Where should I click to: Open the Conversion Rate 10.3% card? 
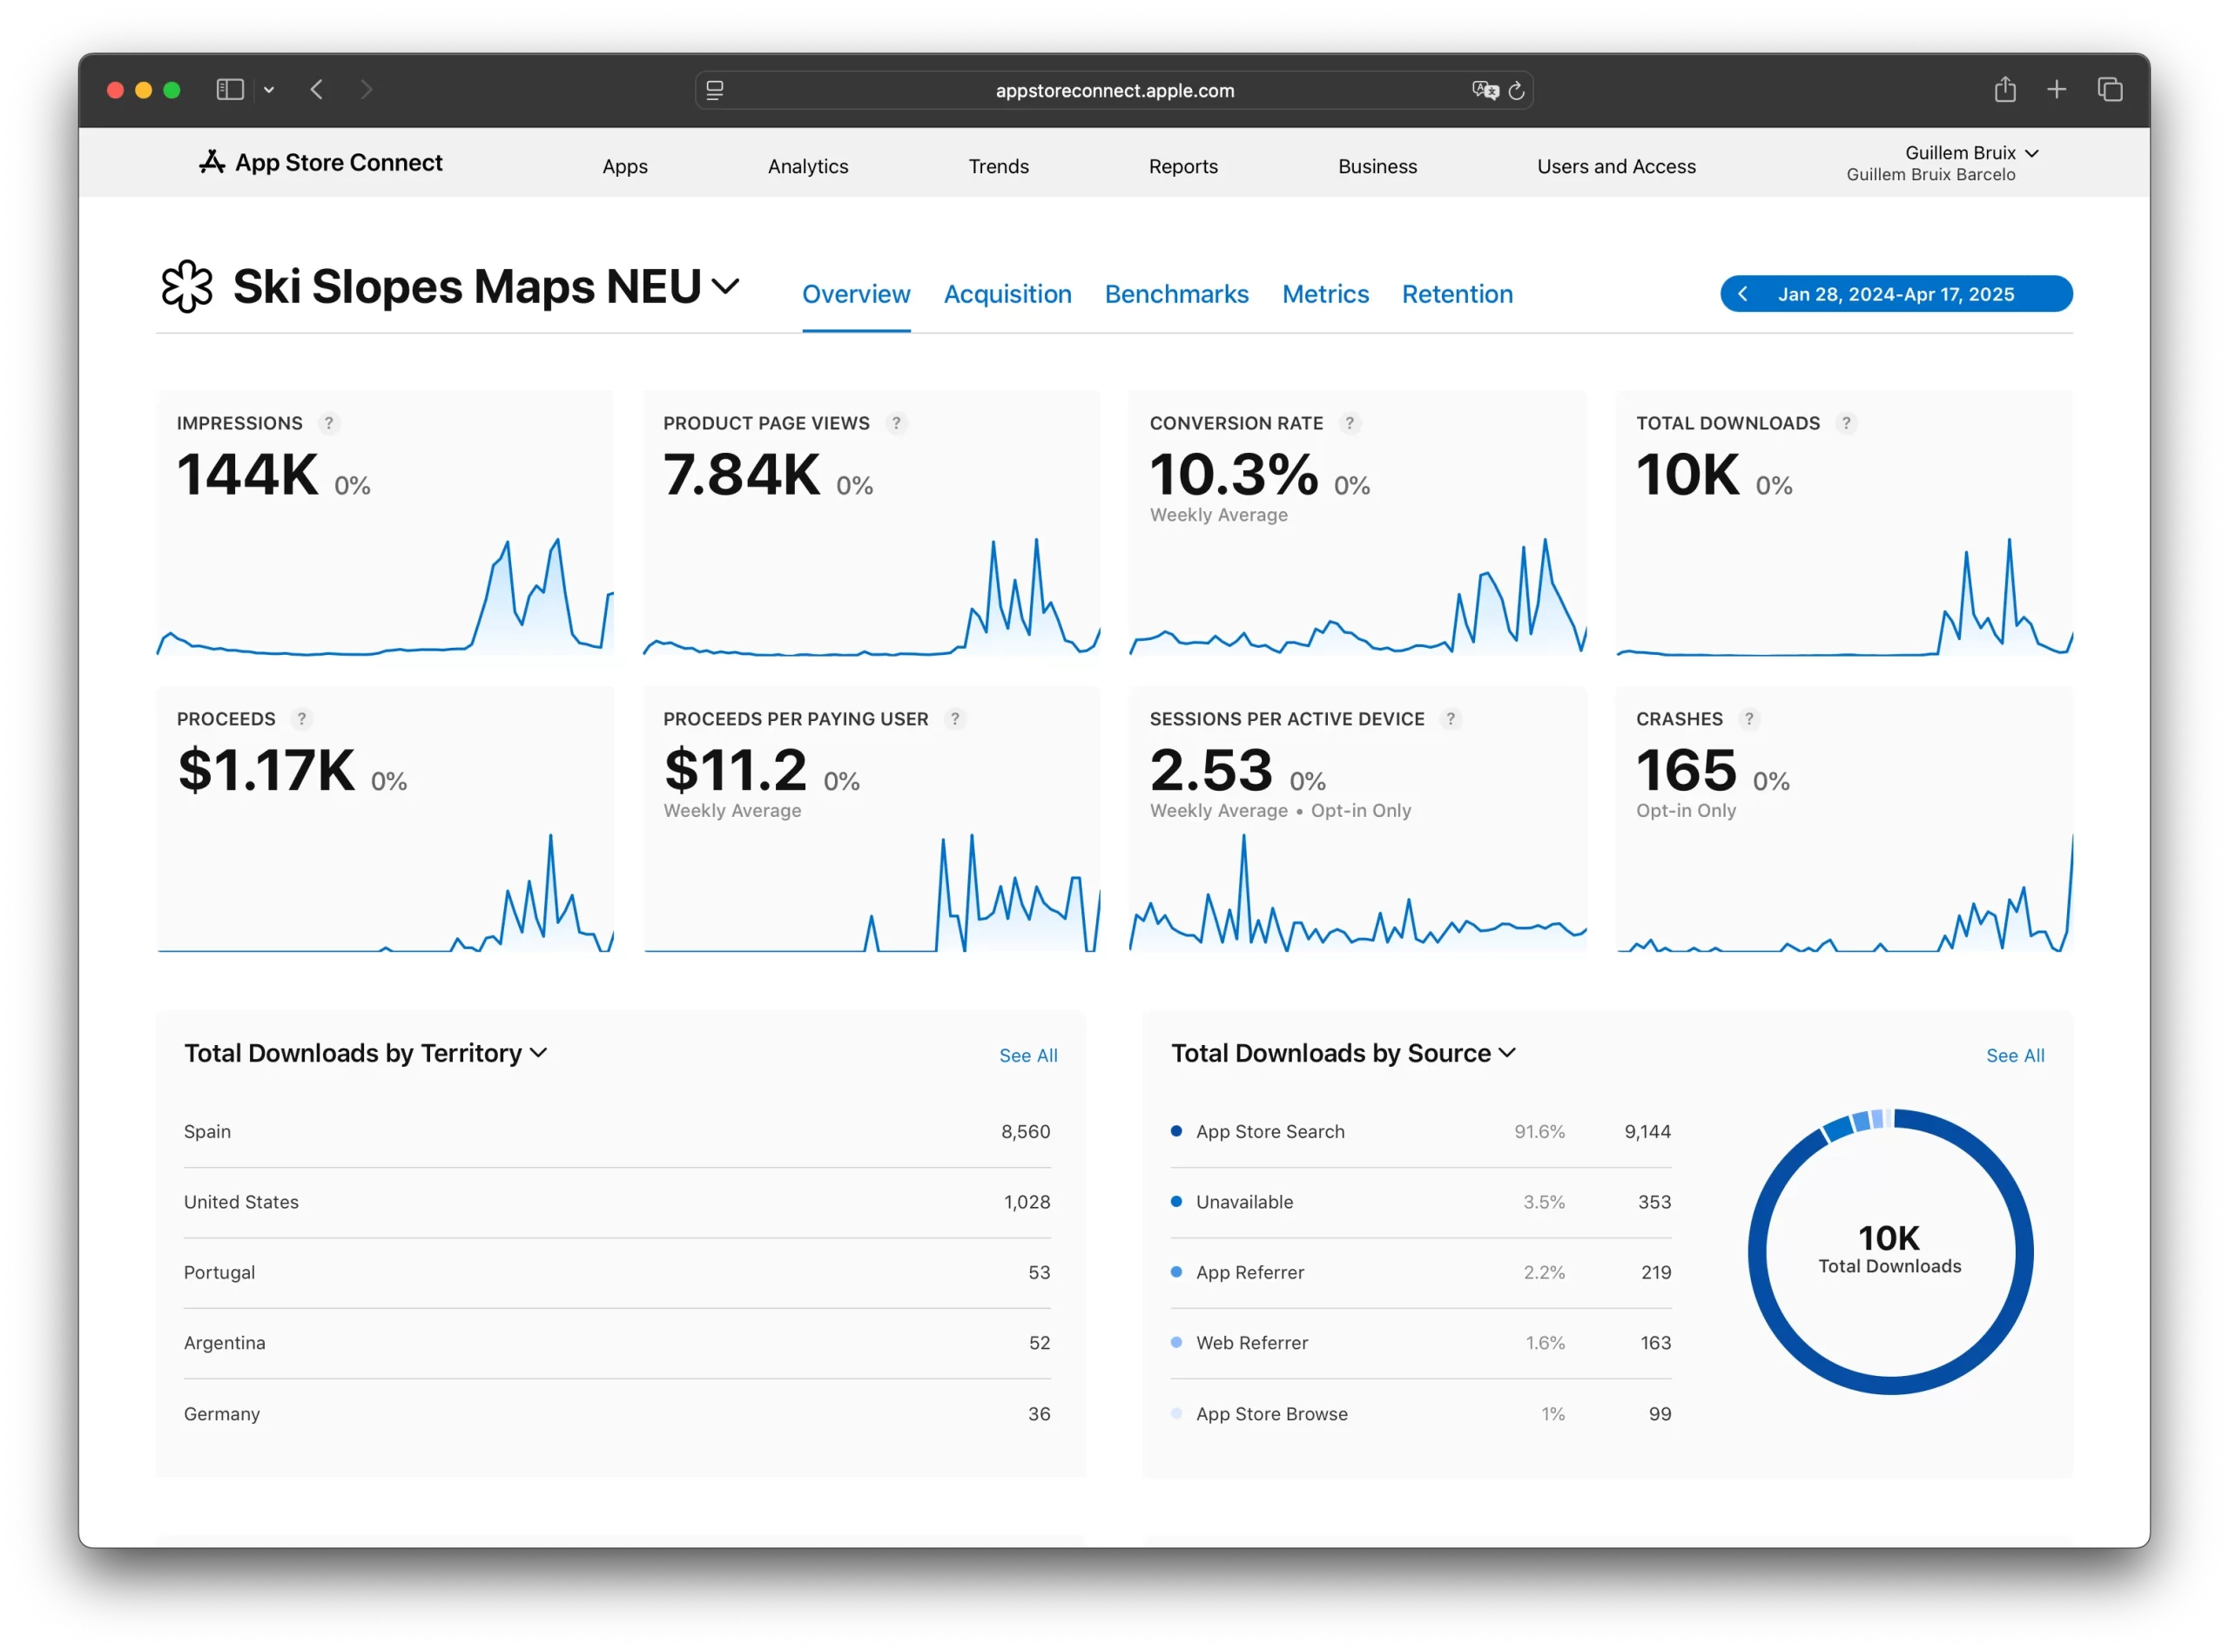point(1357,524)
